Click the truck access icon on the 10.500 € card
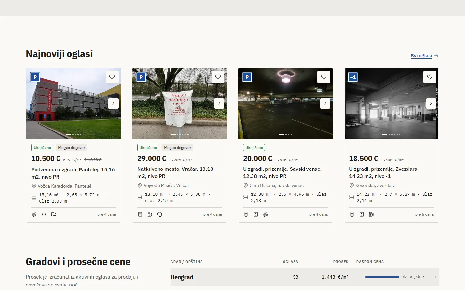Viewport: 465px width, 290px height. point(54,214)
